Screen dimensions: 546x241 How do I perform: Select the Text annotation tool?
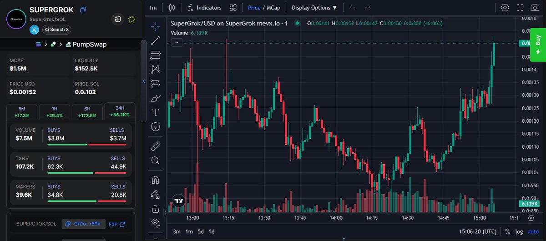[x=156, y=112]
